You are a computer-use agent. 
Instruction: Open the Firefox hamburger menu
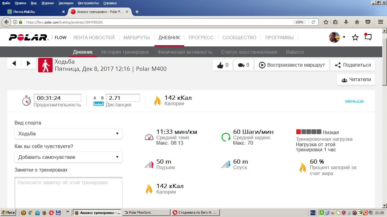point(381,22)
